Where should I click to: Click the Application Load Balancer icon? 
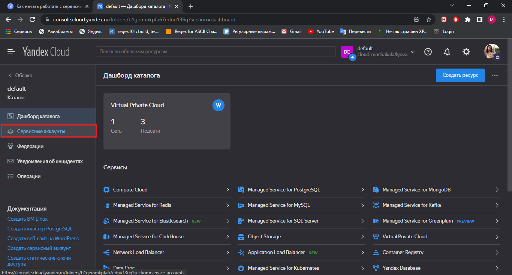[x=241, y=253]
